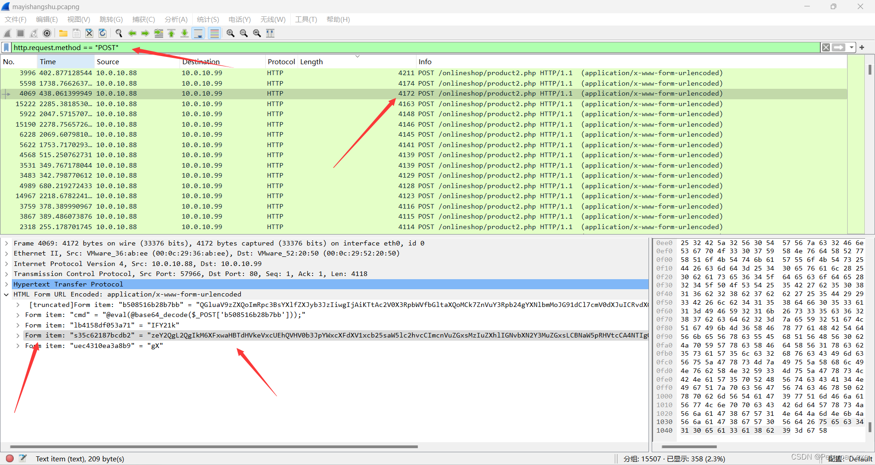Sort by Protocol column header
The width and height of the screenshot is (875, 465).
point(281,61)
